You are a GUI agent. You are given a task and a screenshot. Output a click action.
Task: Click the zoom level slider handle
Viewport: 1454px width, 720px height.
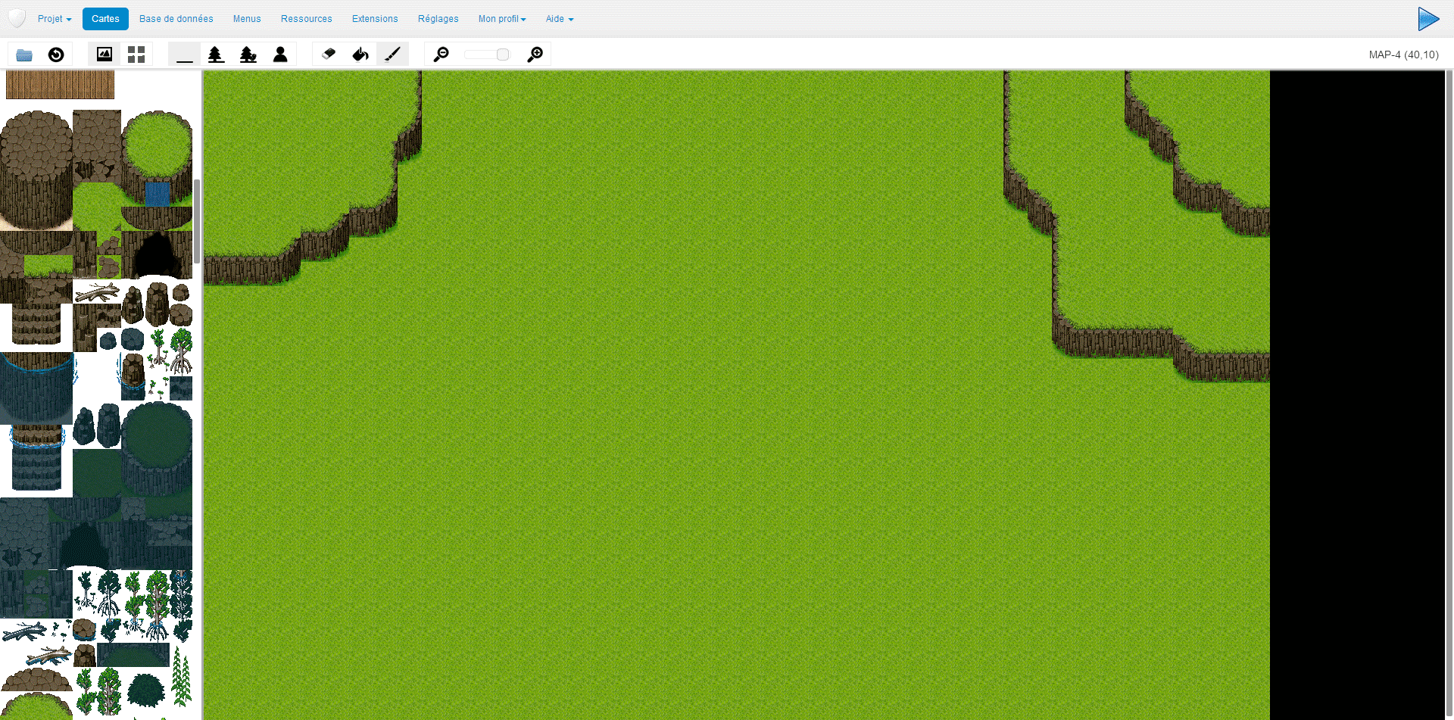coord(503,55)
